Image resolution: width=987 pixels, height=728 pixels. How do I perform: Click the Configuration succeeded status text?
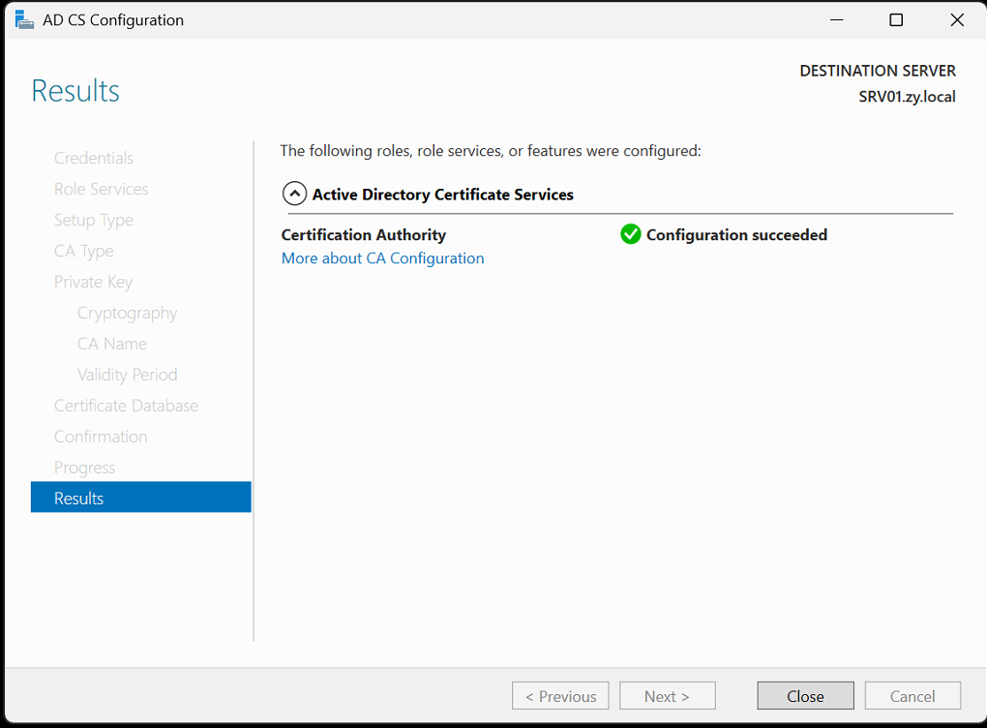(x=736, y=235)
